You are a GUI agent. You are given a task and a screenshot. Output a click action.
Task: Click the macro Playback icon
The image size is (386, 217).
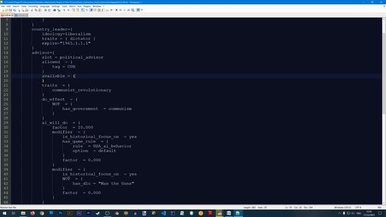coord(125,10)
